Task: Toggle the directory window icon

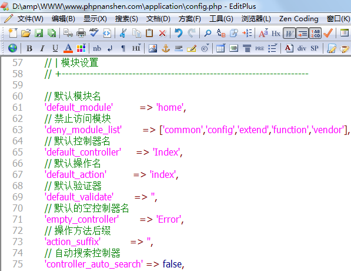Action: pyautogui.click(x=345, y=33)
